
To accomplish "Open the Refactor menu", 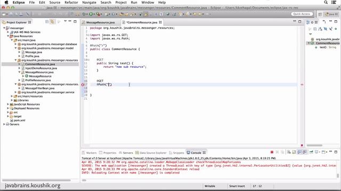I will (71, 2).
